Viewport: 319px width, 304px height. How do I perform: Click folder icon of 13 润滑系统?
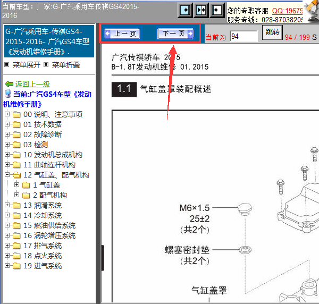tap(16, 205)
